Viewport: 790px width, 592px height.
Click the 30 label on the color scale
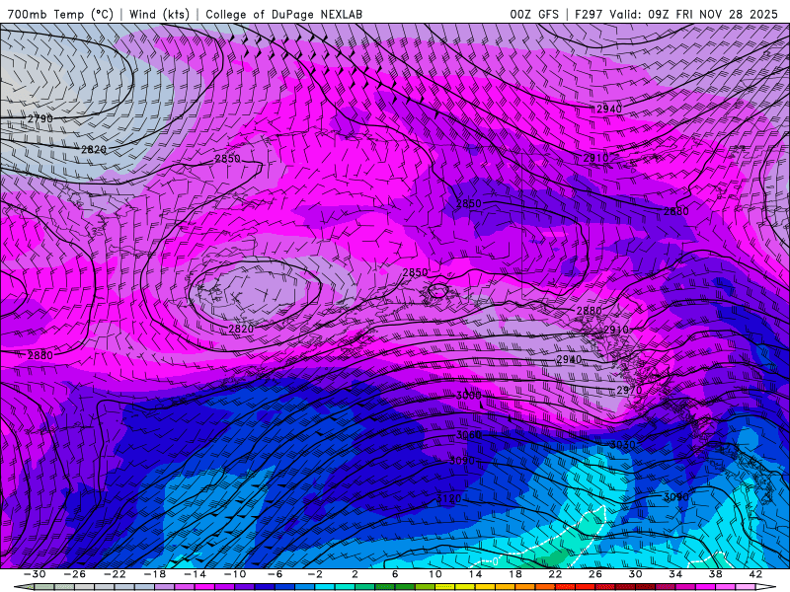click(x=636, y=574)
